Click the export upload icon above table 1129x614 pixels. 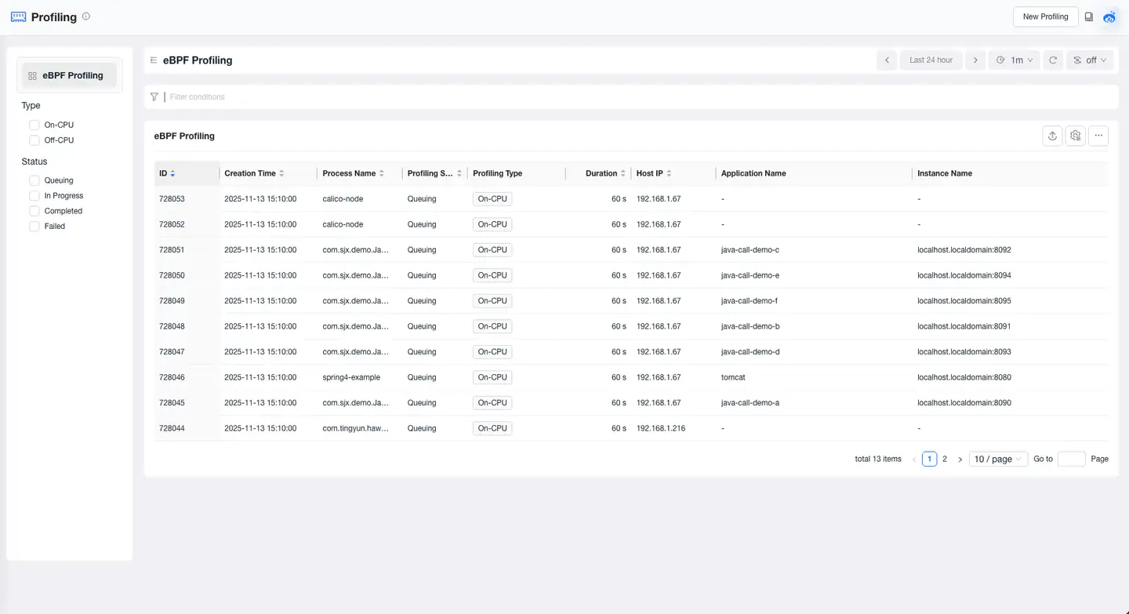tap(1052, 136)
